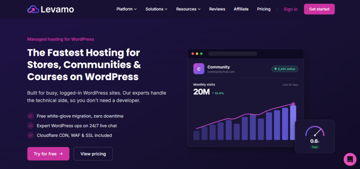Click the 0.8s load time value
This screenshot has height=169, width=360.
[x=315, y=141]
